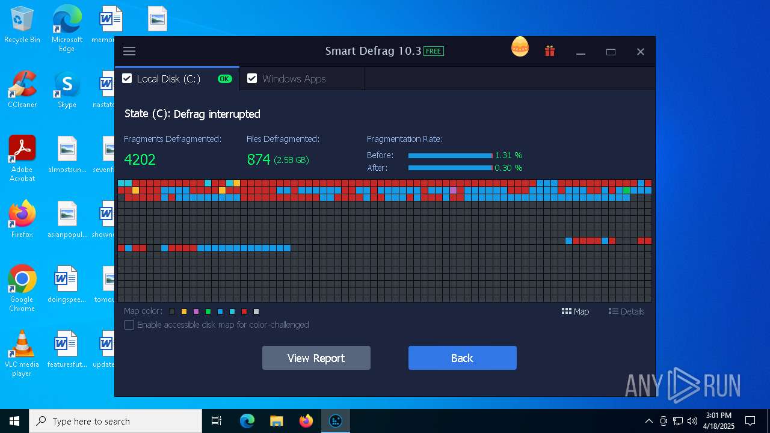Image resolution: width=770 pixels, height=433 pixels.
Task: Uncheck the Local Disk (C:) checkbox
Action: click(127, 78)
